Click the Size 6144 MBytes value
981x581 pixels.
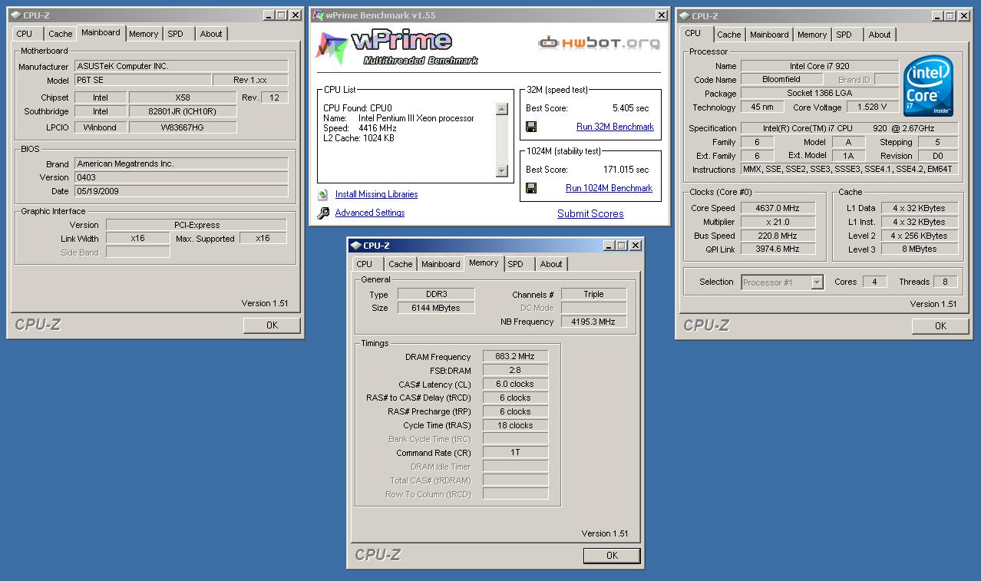point(436,308)
